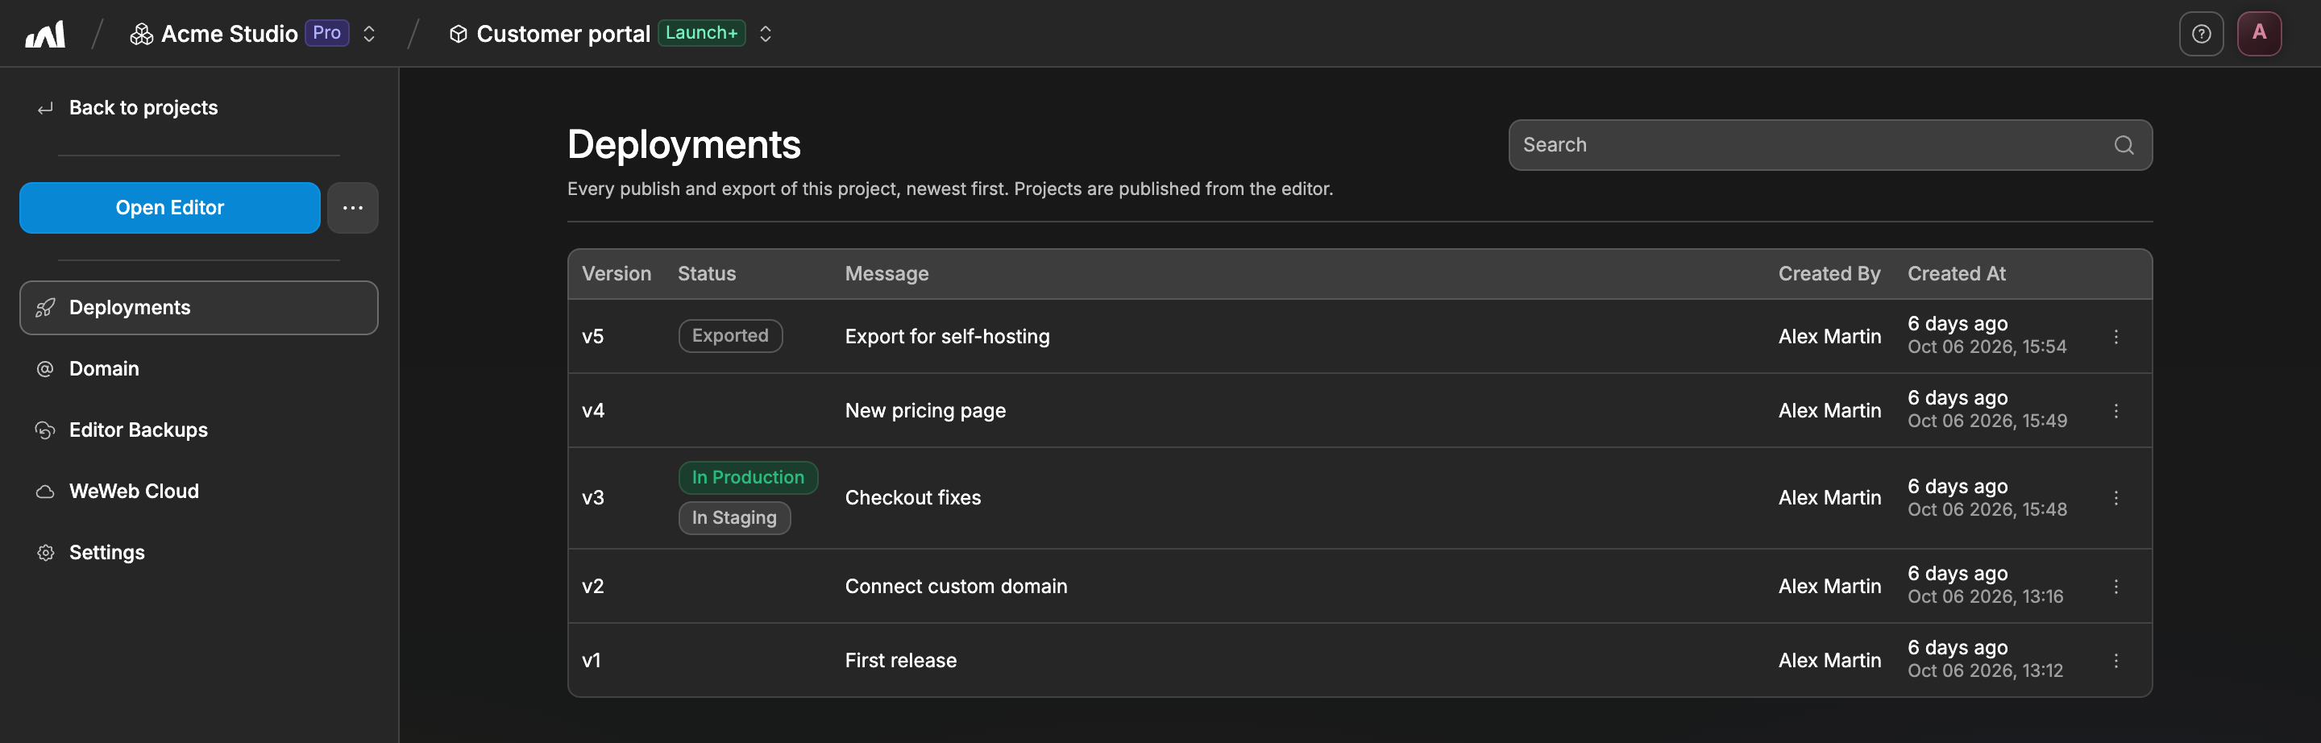Open the WeWeb Cloud section
Viewport: 2321px width, 743px height.
(x=199, y=492)
